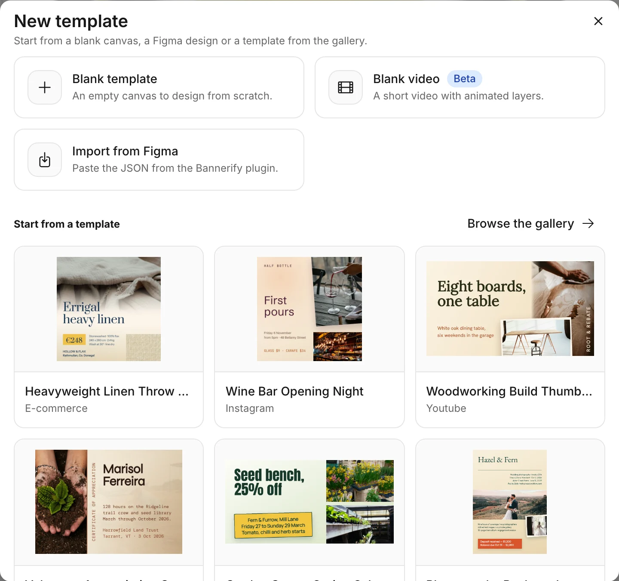Select the First pours wine bar thumbnail

pyautogui.click(x=309, y=309)
